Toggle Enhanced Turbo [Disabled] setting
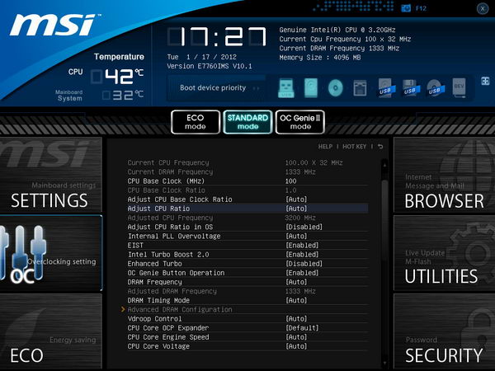This screenshot has width=495, height=371. click(x=304, y=264)
